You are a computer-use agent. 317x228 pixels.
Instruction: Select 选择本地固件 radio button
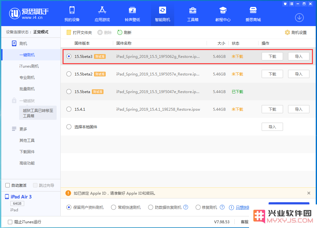69,127
